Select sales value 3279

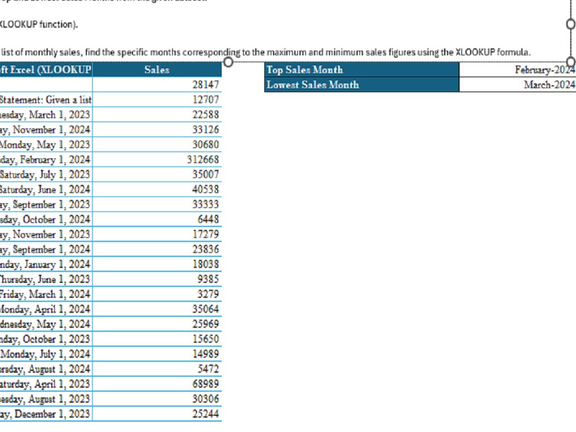[157, 294]
